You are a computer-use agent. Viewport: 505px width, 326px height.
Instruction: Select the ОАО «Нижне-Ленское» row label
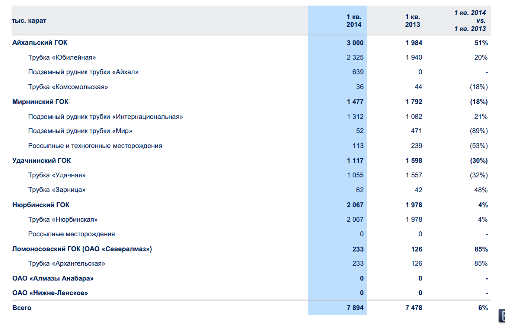(50, 293)
